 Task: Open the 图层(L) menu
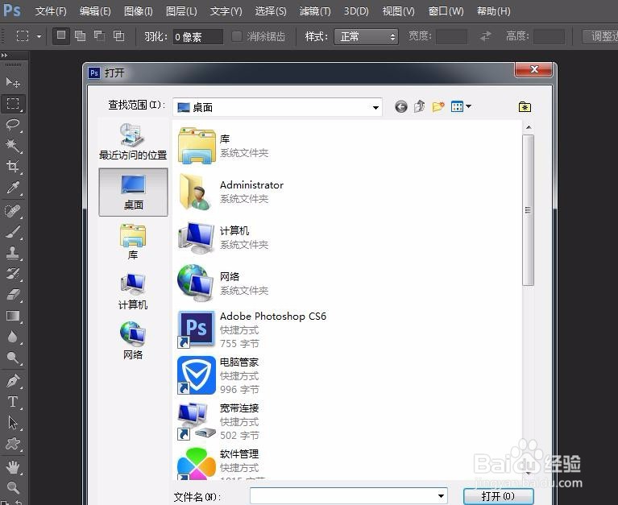point(181,11)
